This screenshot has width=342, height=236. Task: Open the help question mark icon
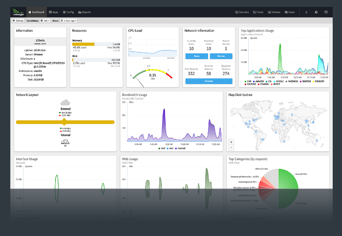pos(316,12)
